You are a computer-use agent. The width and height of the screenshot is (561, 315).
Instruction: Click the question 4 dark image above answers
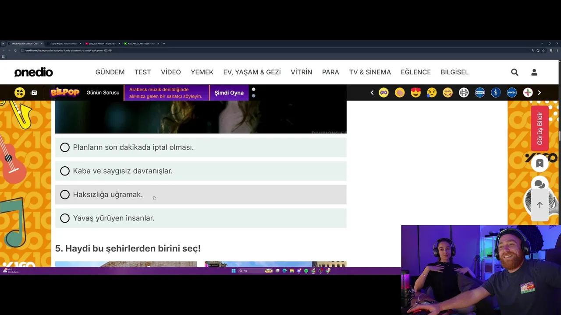[x=201, y=117]
